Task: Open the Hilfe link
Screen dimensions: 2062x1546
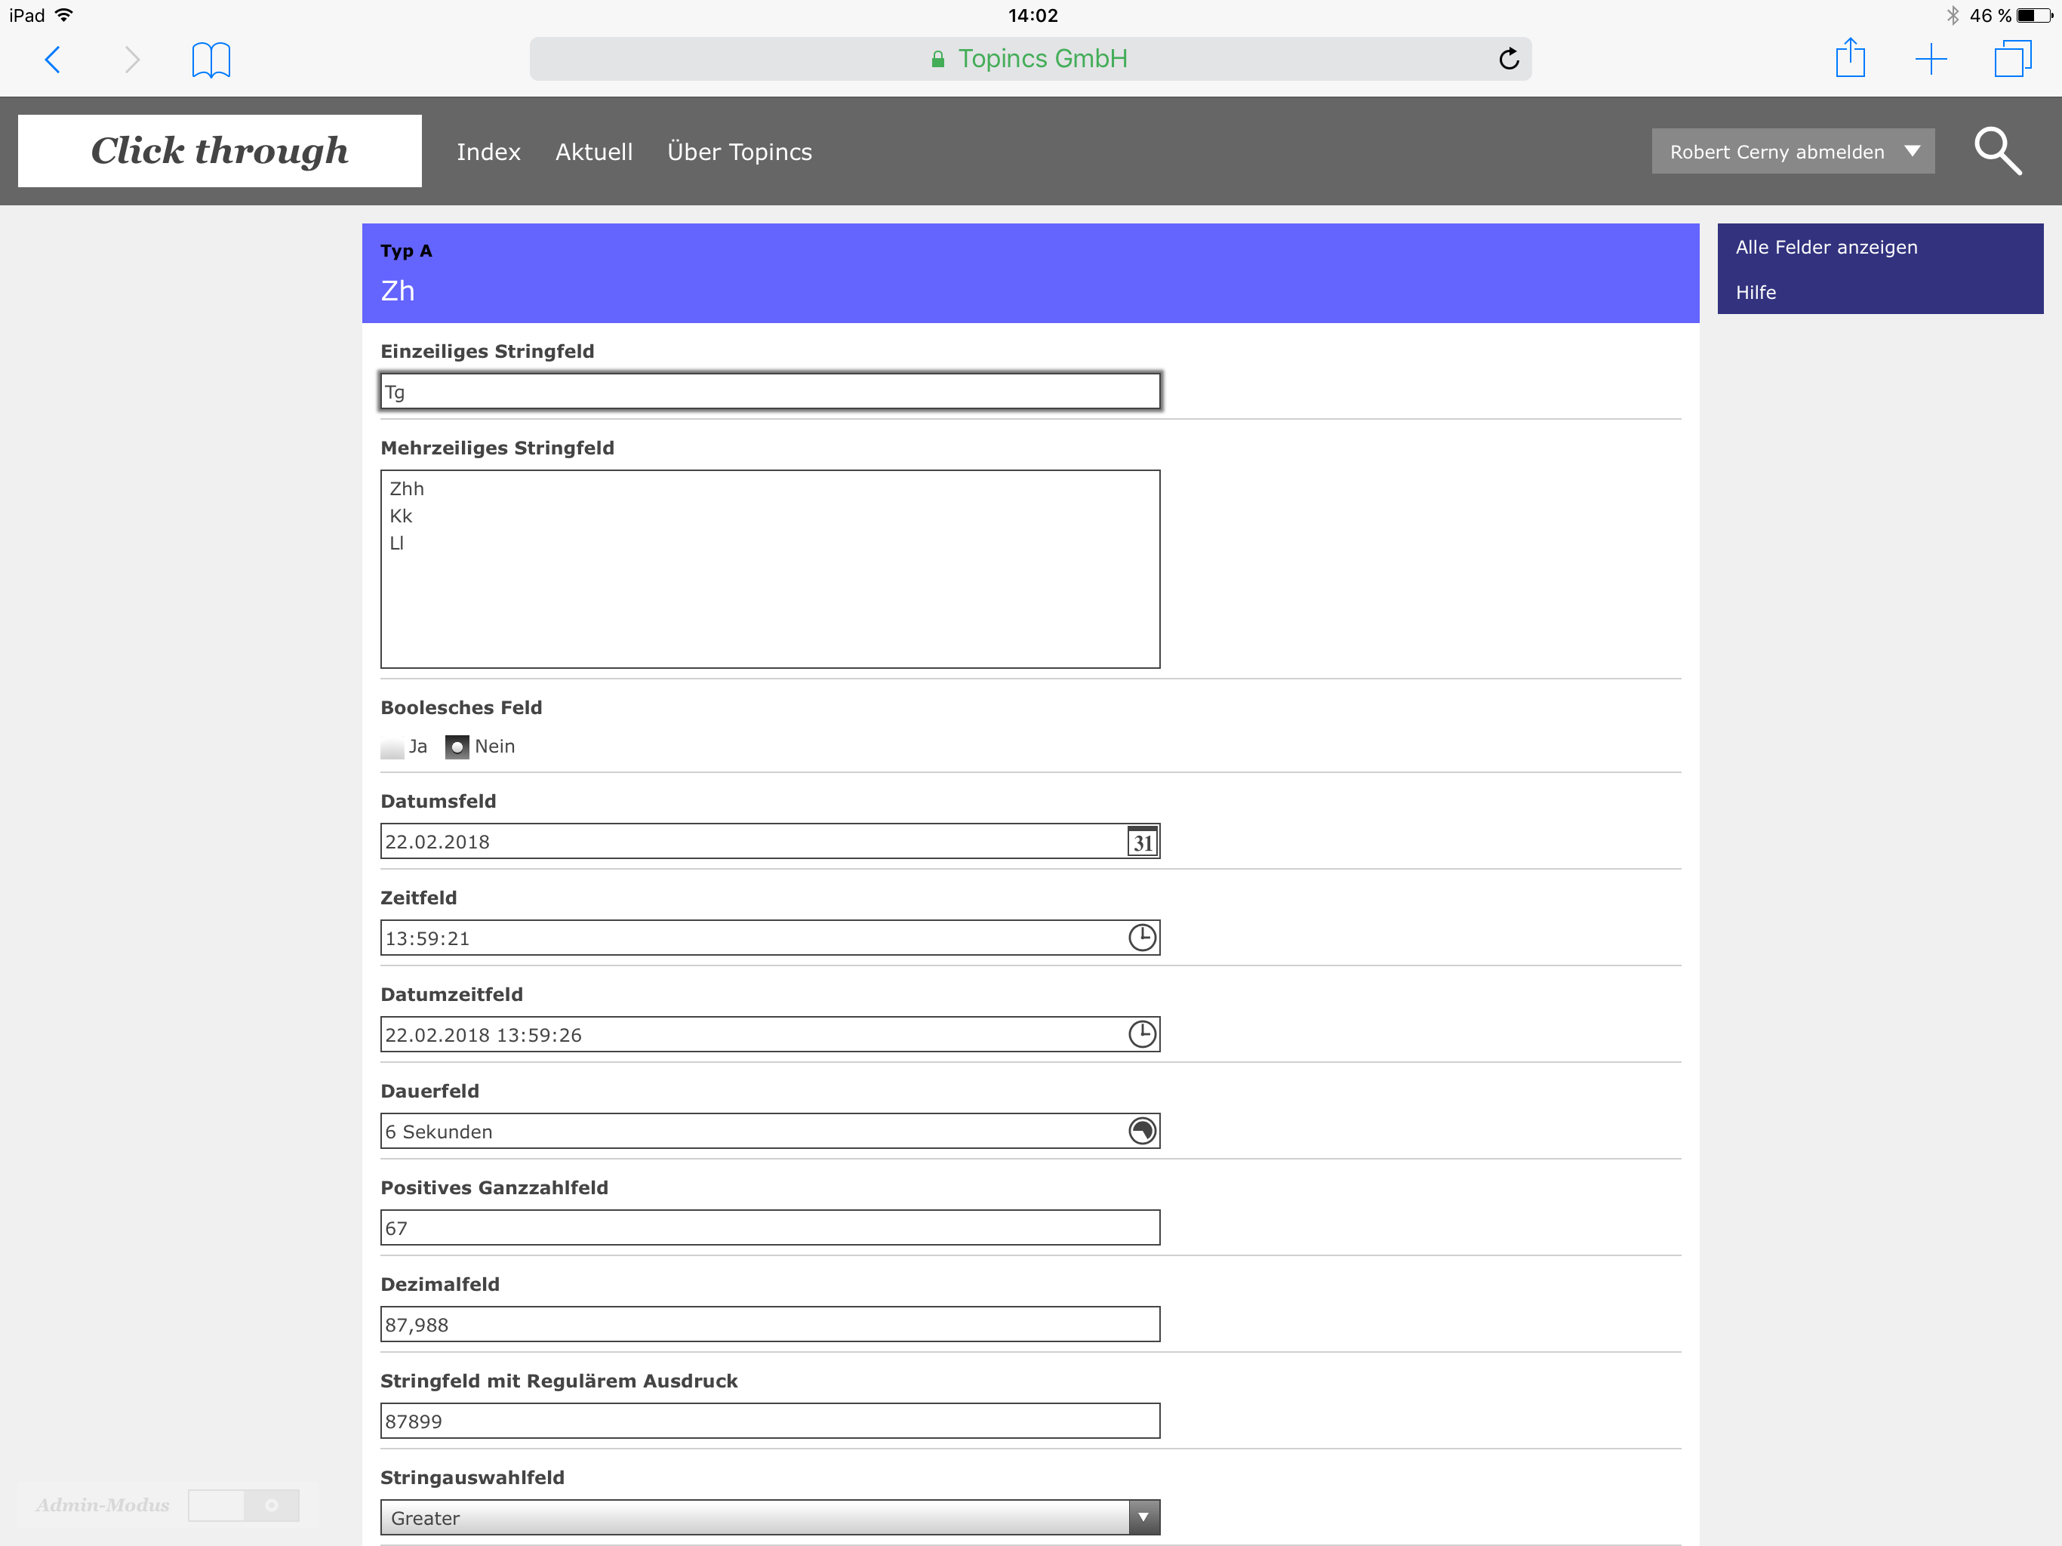Action: tap(1756, 293)
